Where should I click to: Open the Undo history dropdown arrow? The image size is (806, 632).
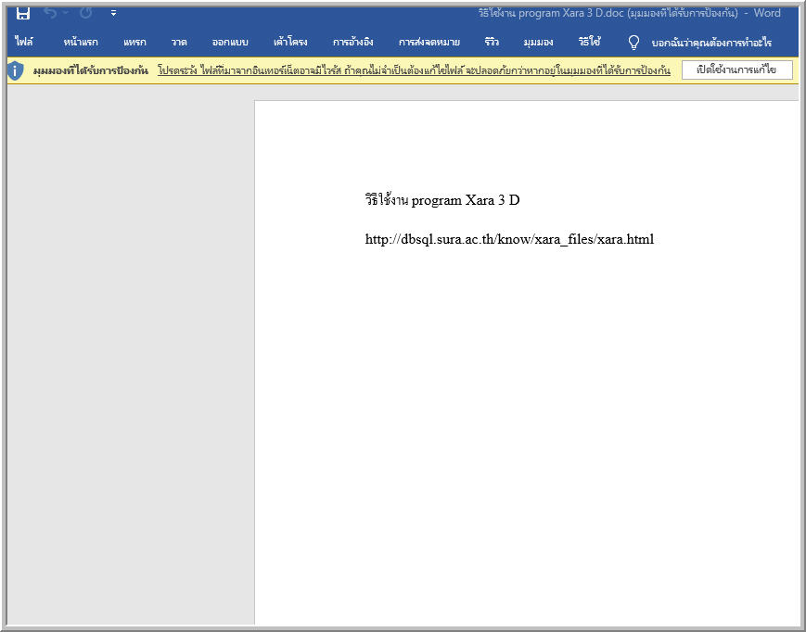coord(66,13)
